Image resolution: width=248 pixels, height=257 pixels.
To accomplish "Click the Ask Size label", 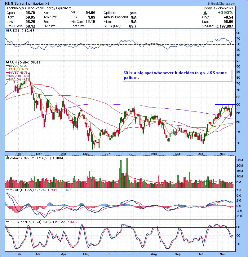I will click(x=51, y=17).
